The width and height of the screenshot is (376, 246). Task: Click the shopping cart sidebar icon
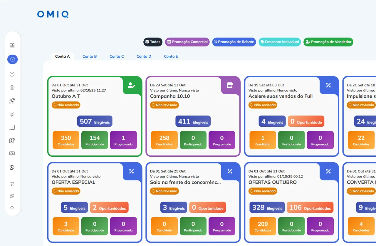click(x=12, y=184)
